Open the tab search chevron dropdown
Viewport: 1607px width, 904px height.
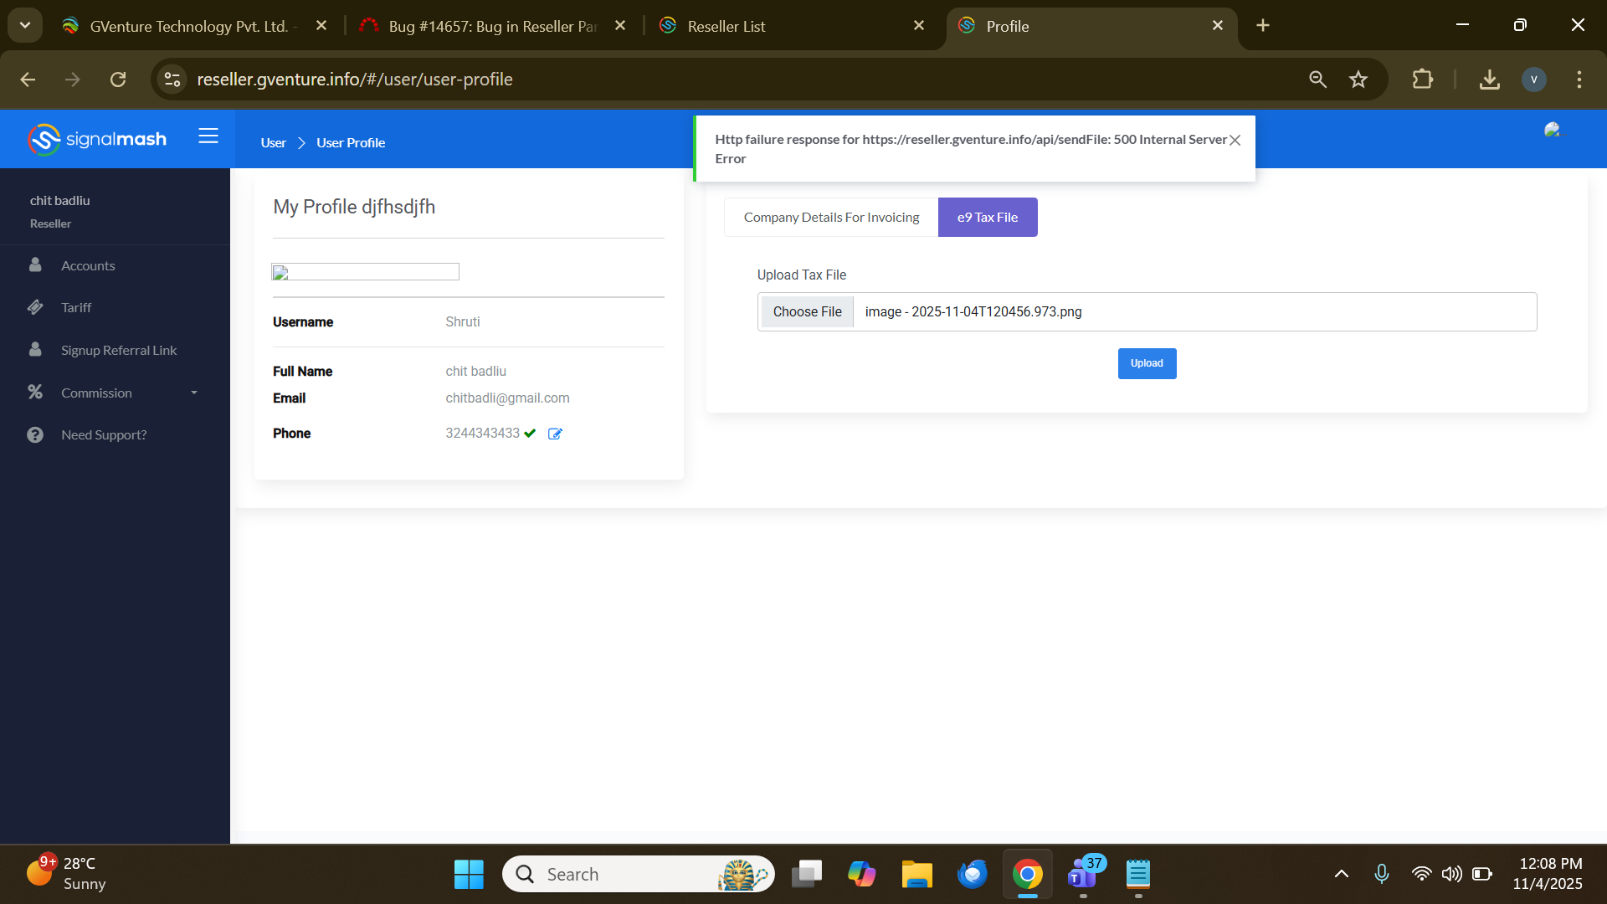pyautogui.click(x=25, y=25)
